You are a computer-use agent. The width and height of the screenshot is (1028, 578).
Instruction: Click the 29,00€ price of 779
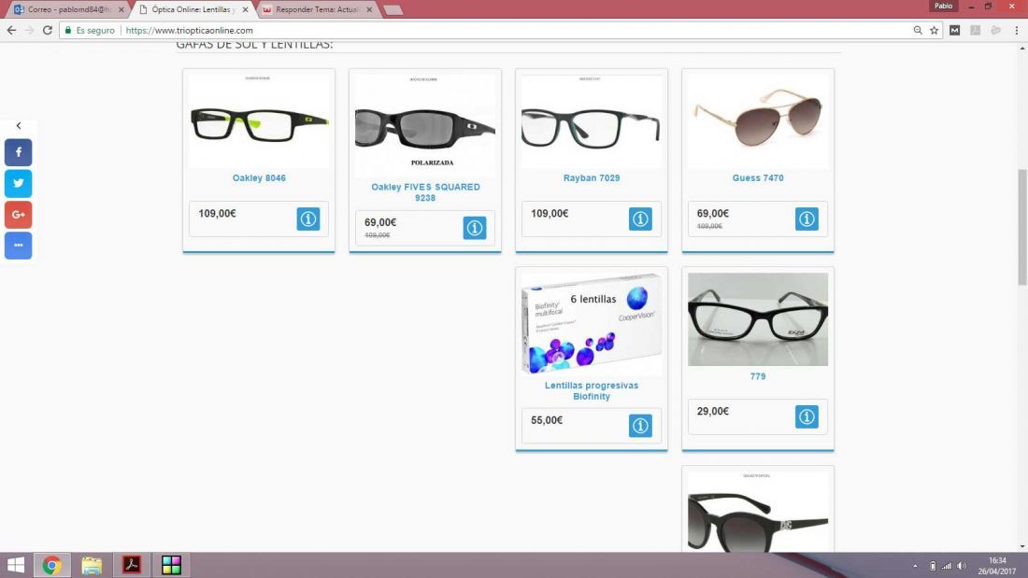coord(713,411)
